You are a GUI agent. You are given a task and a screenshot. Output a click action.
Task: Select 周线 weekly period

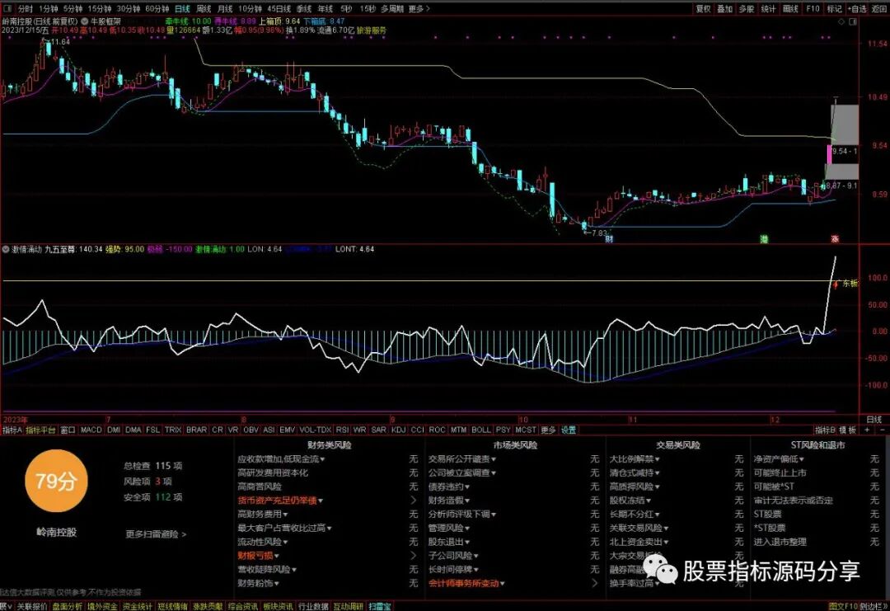click(x=204, y=9)
